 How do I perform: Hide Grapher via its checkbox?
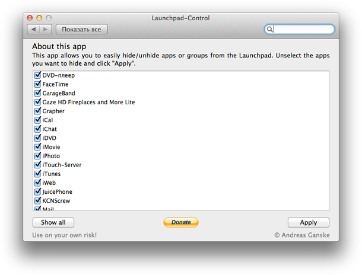(x=38, y=111)
